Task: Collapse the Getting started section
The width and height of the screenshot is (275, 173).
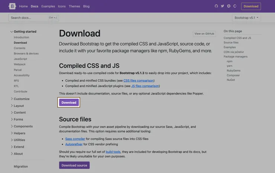Action: pyautogui.click(x=23, y=31)
